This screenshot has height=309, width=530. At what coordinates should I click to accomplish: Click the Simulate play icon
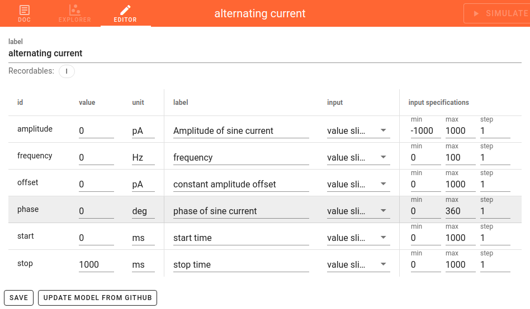[476, 13]
